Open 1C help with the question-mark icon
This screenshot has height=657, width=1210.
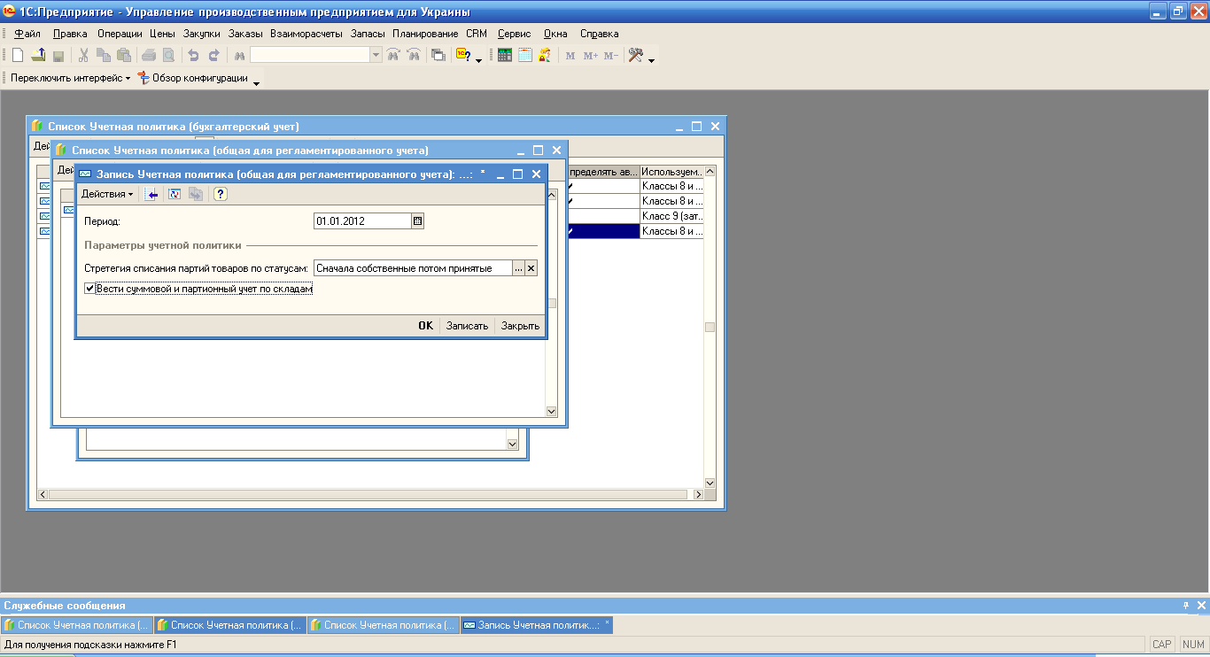(464, 55)
